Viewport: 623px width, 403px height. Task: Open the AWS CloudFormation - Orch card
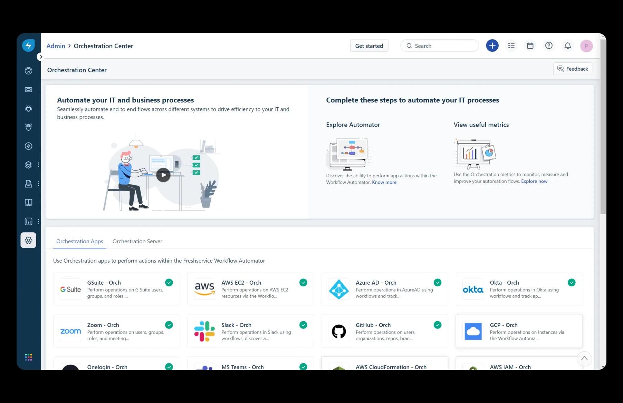tap(385, 364)
